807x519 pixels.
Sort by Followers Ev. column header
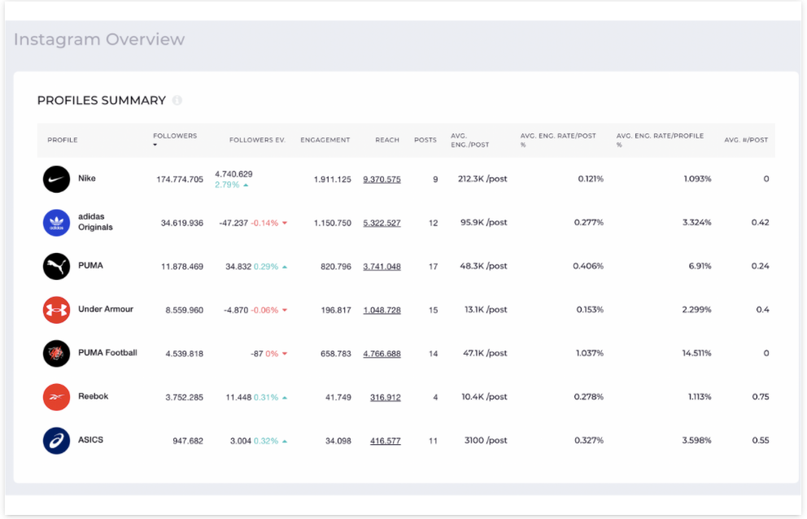coord(257,140)
